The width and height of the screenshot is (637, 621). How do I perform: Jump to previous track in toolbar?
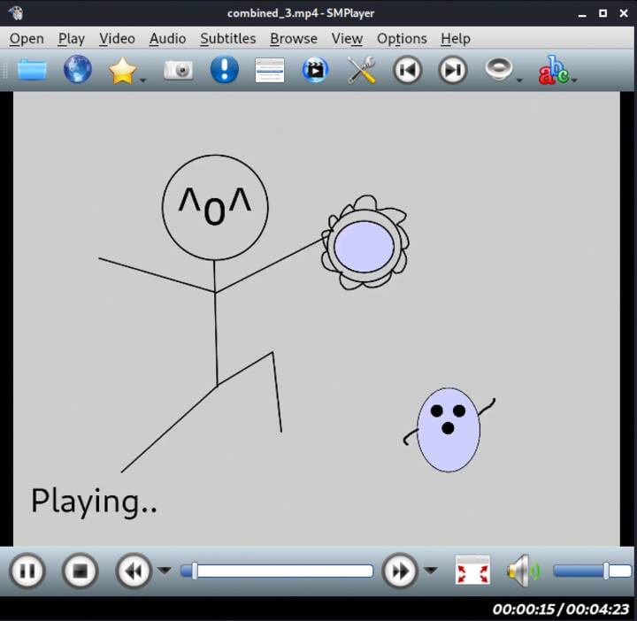407,70
